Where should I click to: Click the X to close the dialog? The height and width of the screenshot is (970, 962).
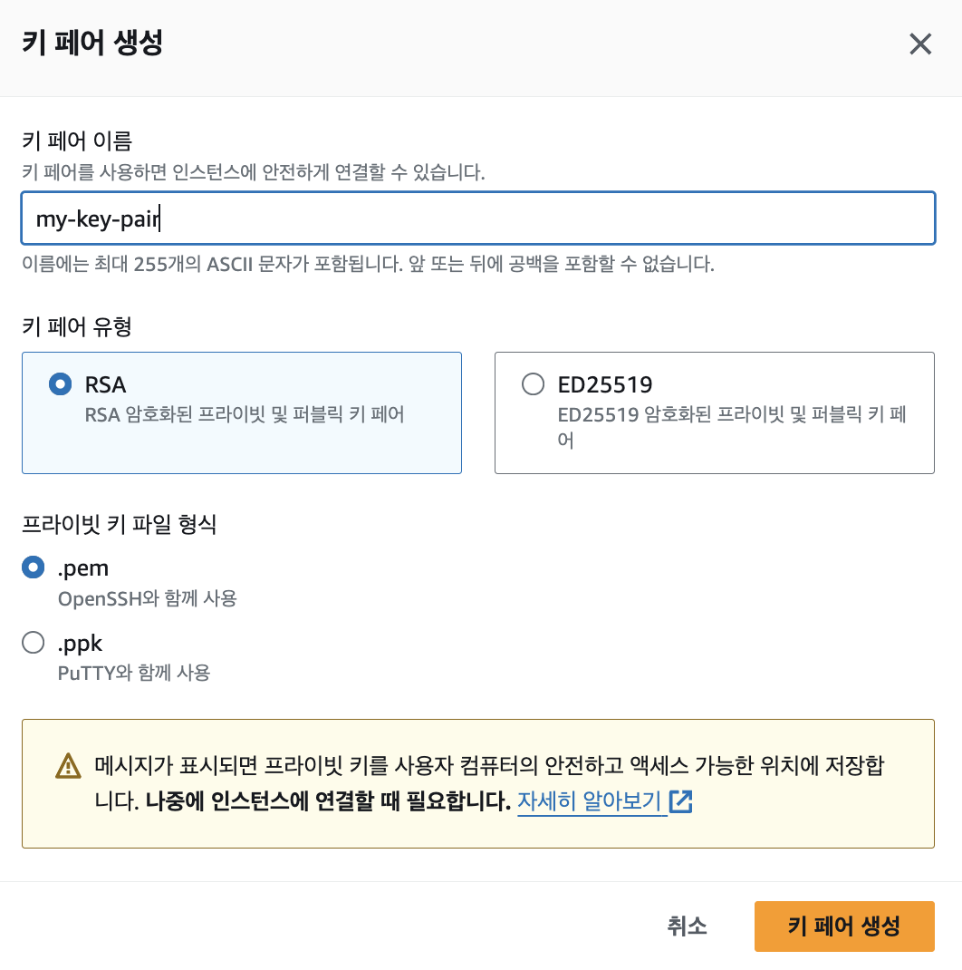point(920,44)
